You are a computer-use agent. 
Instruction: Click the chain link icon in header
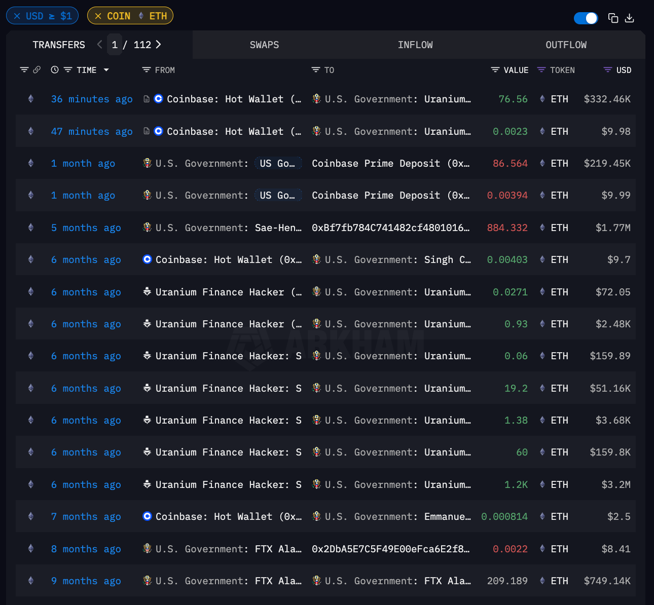coord(37,70)
